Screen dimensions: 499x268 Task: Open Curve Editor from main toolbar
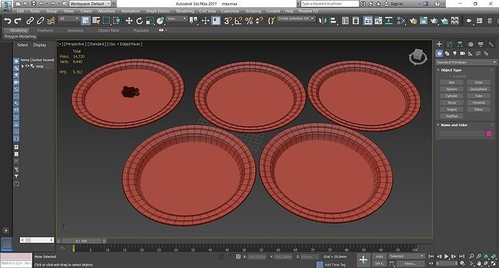point(379,21)
